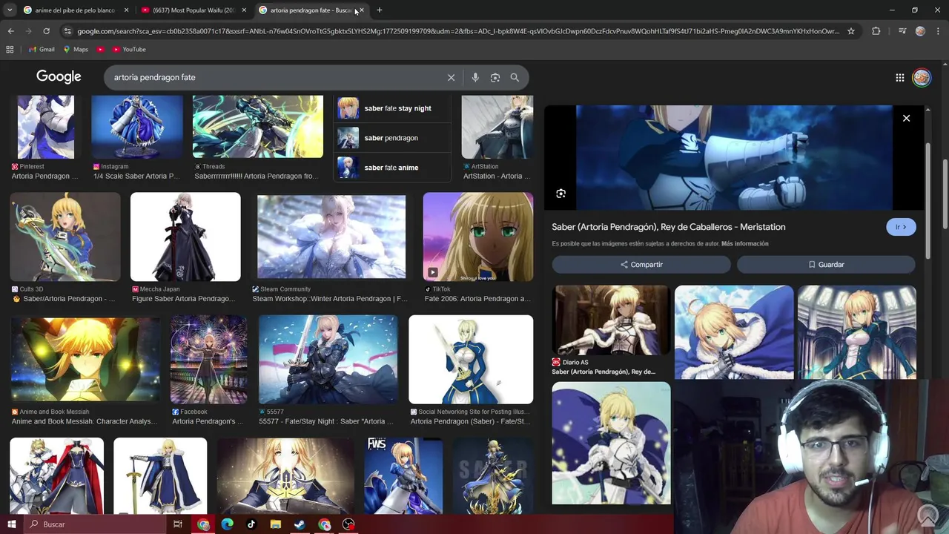
Task: Open the TikTok Fate 2006 video thumbnail
Action: coord(478,237)
